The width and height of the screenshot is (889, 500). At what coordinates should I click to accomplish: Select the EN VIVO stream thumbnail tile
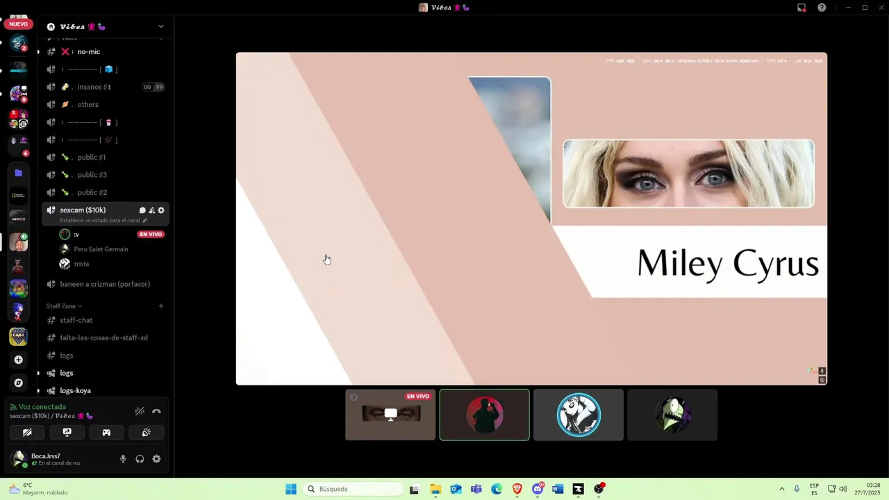pyautogui.click(x=390, y=415)
